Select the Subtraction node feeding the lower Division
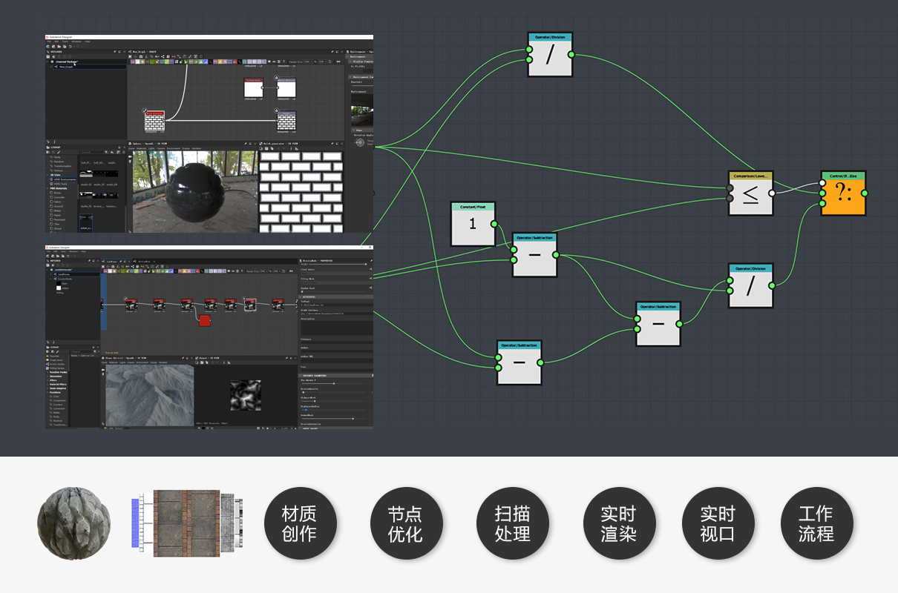The image size is (898, 593). (658, 324)
